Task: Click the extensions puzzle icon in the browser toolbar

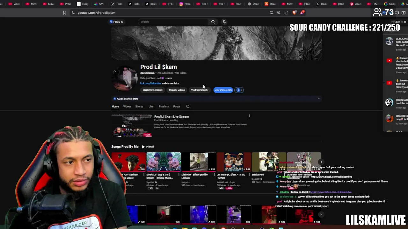Action: pos(397,13)
